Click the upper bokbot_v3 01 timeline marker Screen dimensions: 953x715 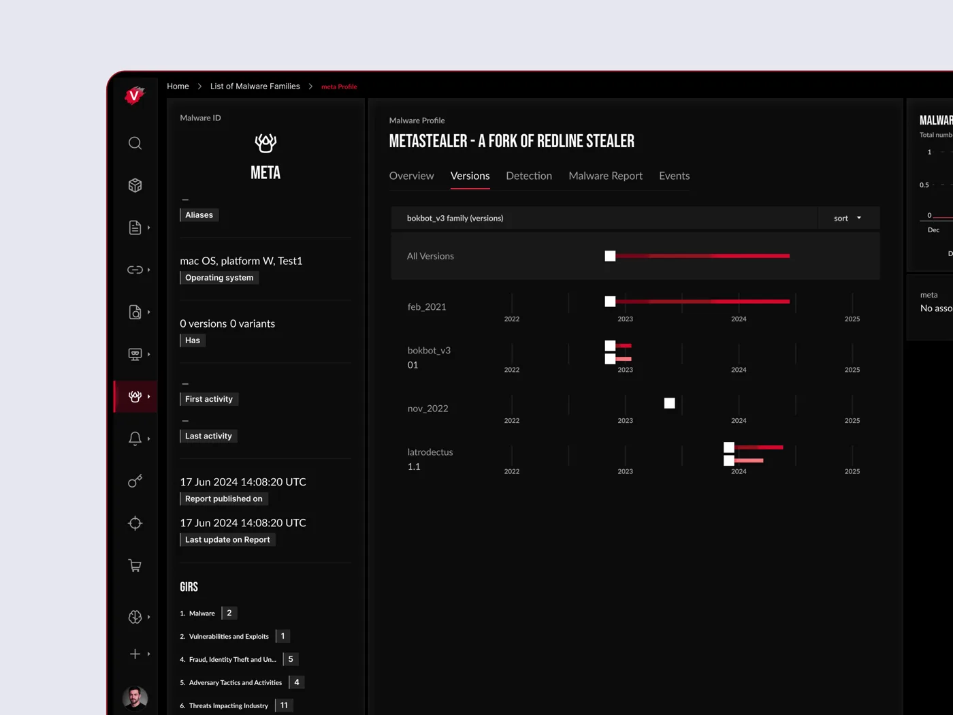610,346
